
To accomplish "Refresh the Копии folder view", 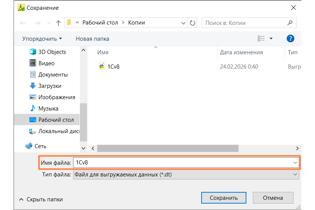I will tap(192, 23).
